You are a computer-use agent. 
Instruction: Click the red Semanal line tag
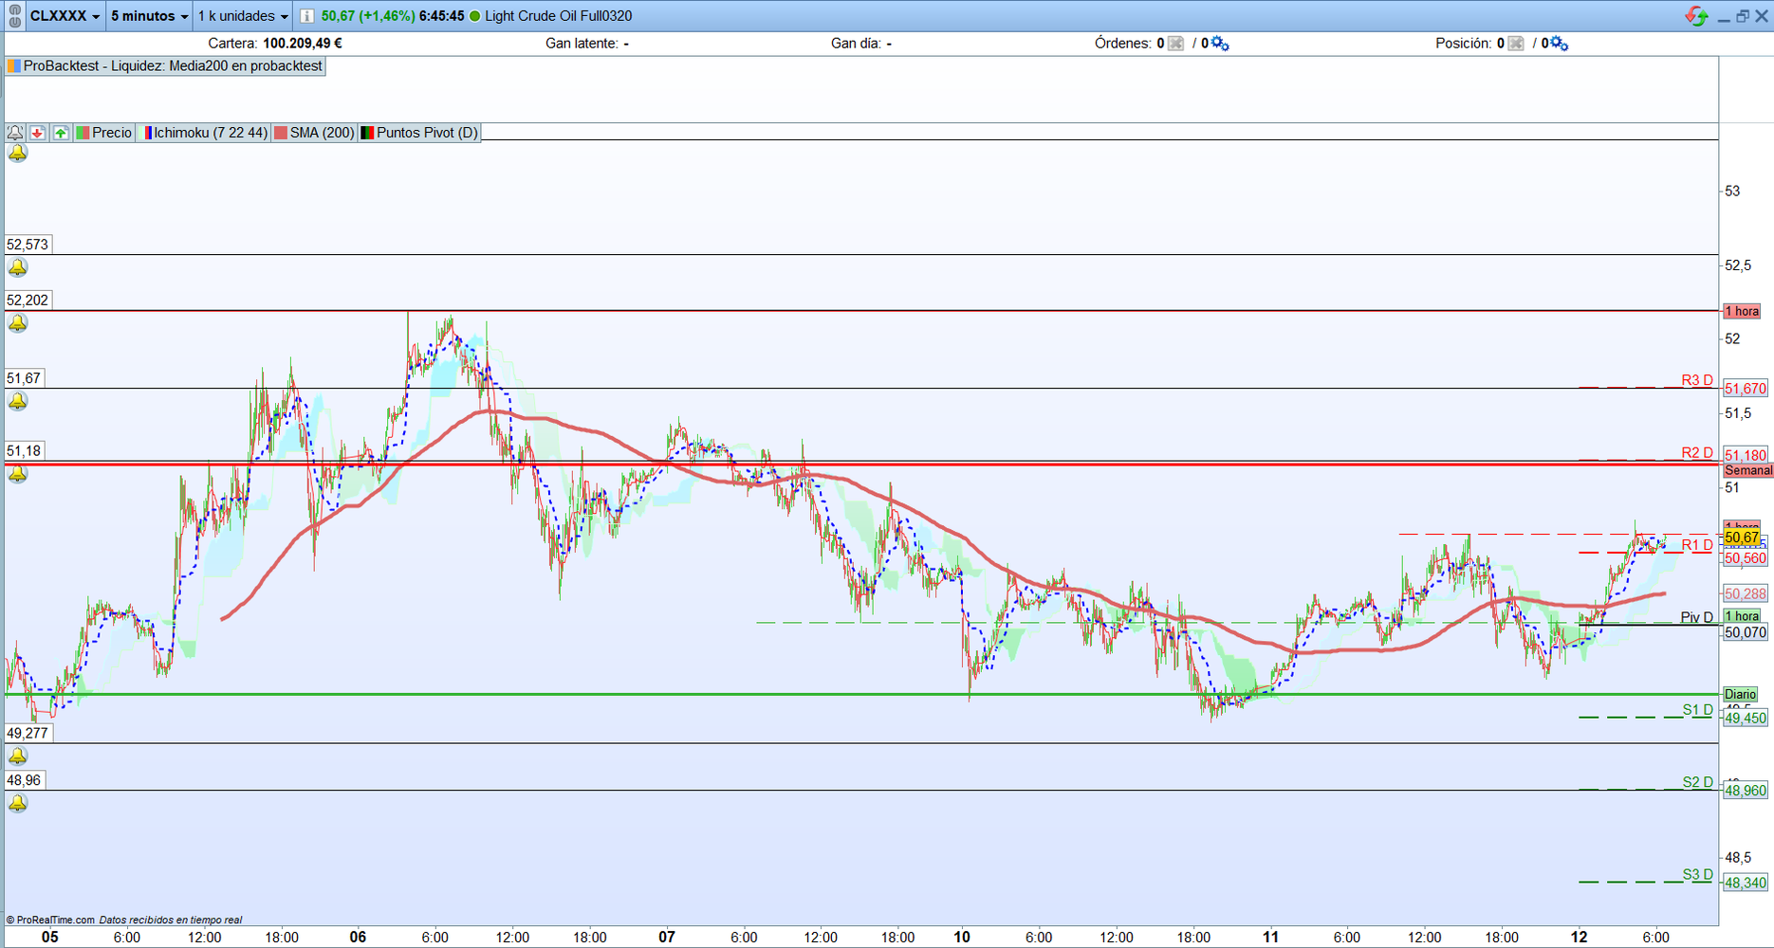pos(1747,470)
